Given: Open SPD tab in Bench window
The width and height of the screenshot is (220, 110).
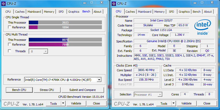Looking at the screenshot, I should [61, 12].
